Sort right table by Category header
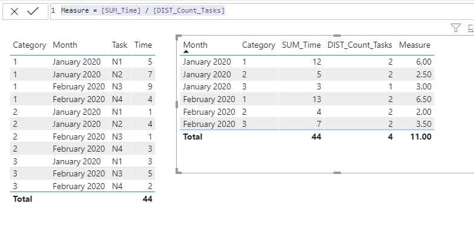Screen dimensions: 474x232 point(258,45)
